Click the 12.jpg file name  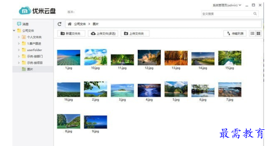pyautogui.click(x=149, y=68)
